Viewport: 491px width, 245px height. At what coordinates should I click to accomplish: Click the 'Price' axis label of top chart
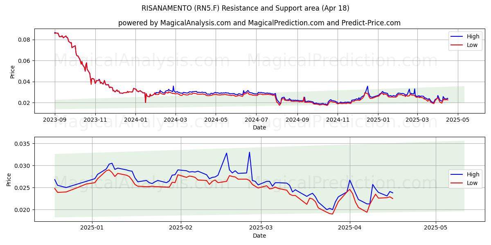12,72
